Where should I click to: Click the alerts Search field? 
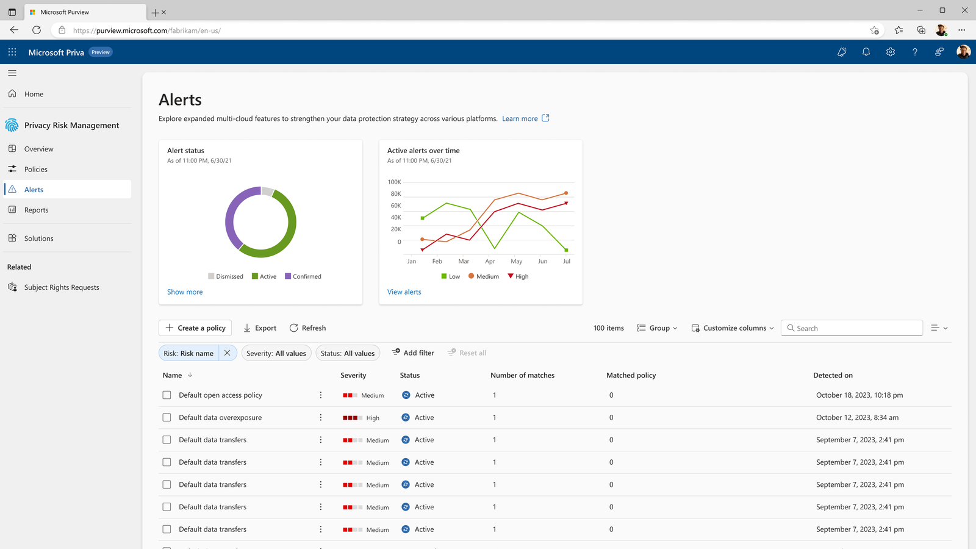pos(852,328)
